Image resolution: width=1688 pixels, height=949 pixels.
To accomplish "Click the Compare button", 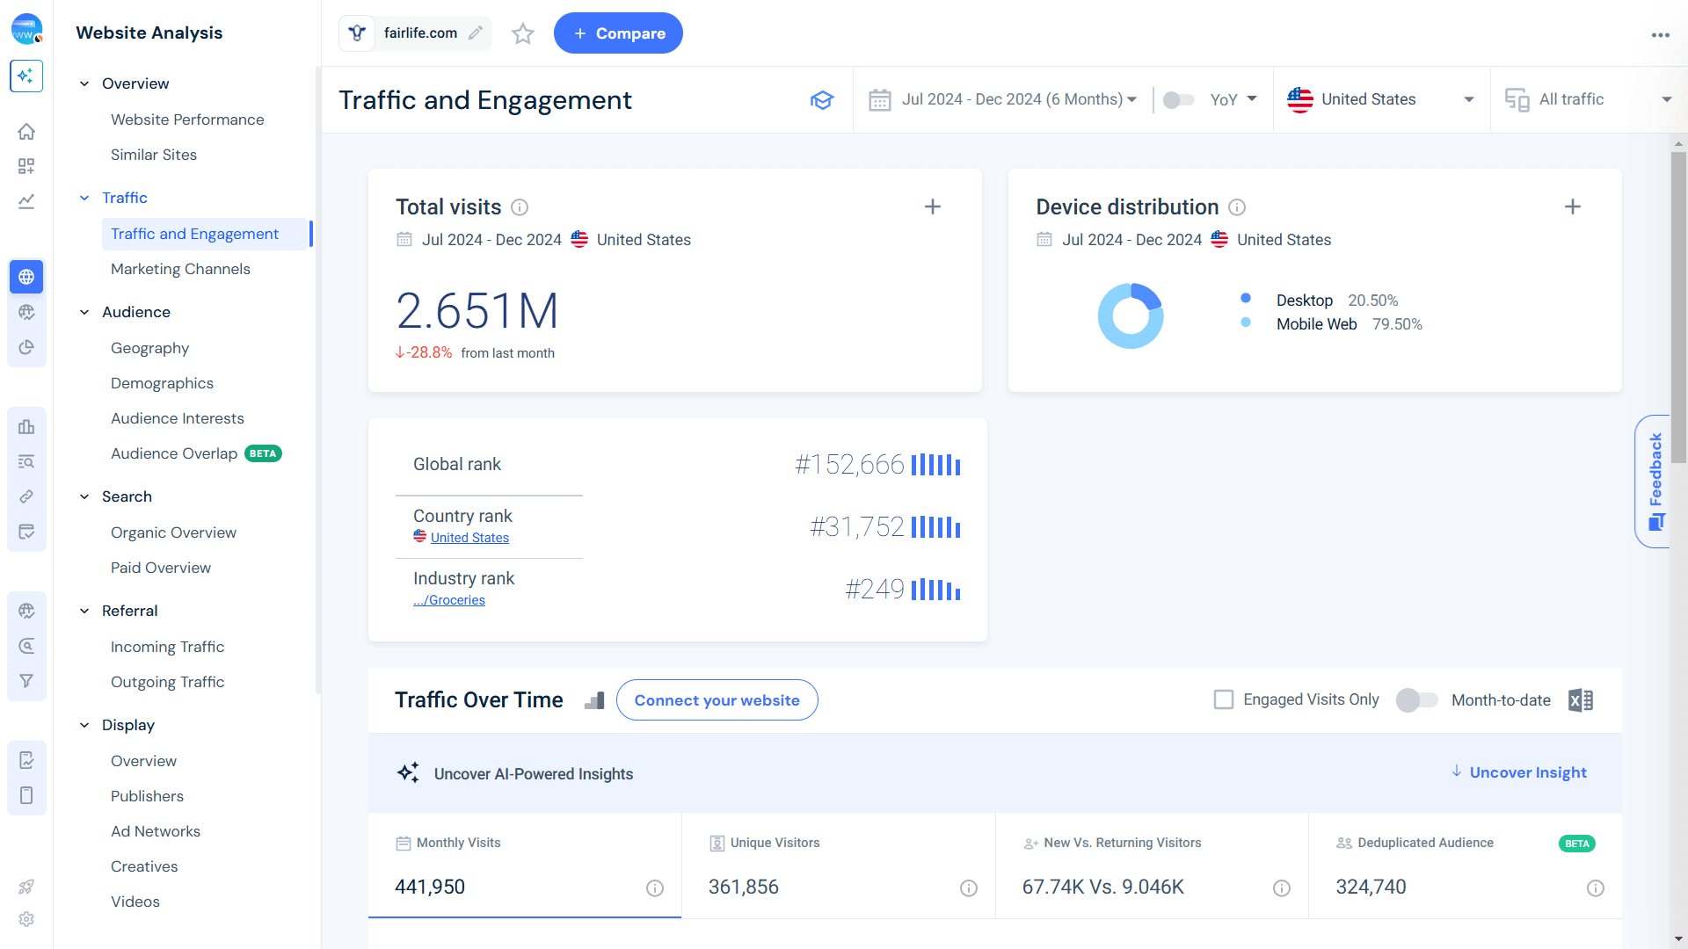I will pyautogui.click(x=618, y=33).
